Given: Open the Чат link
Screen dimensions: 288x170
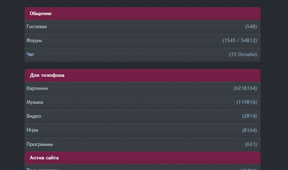Looking at the screenshot, I should pos(30,54).
